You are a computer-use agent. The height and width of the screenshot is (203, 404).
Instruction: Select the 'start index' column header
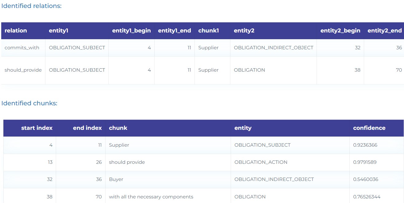pyautogui.click(x=37, y=128)
